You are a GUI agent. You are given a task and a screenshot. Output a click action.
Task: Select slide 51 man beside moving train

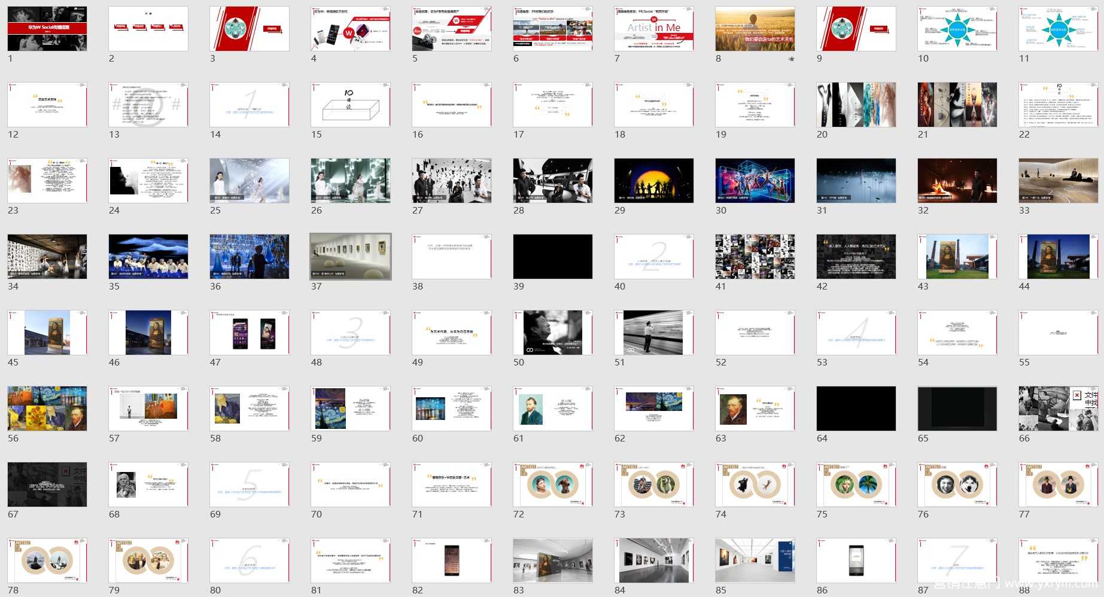tap(654, 333)
